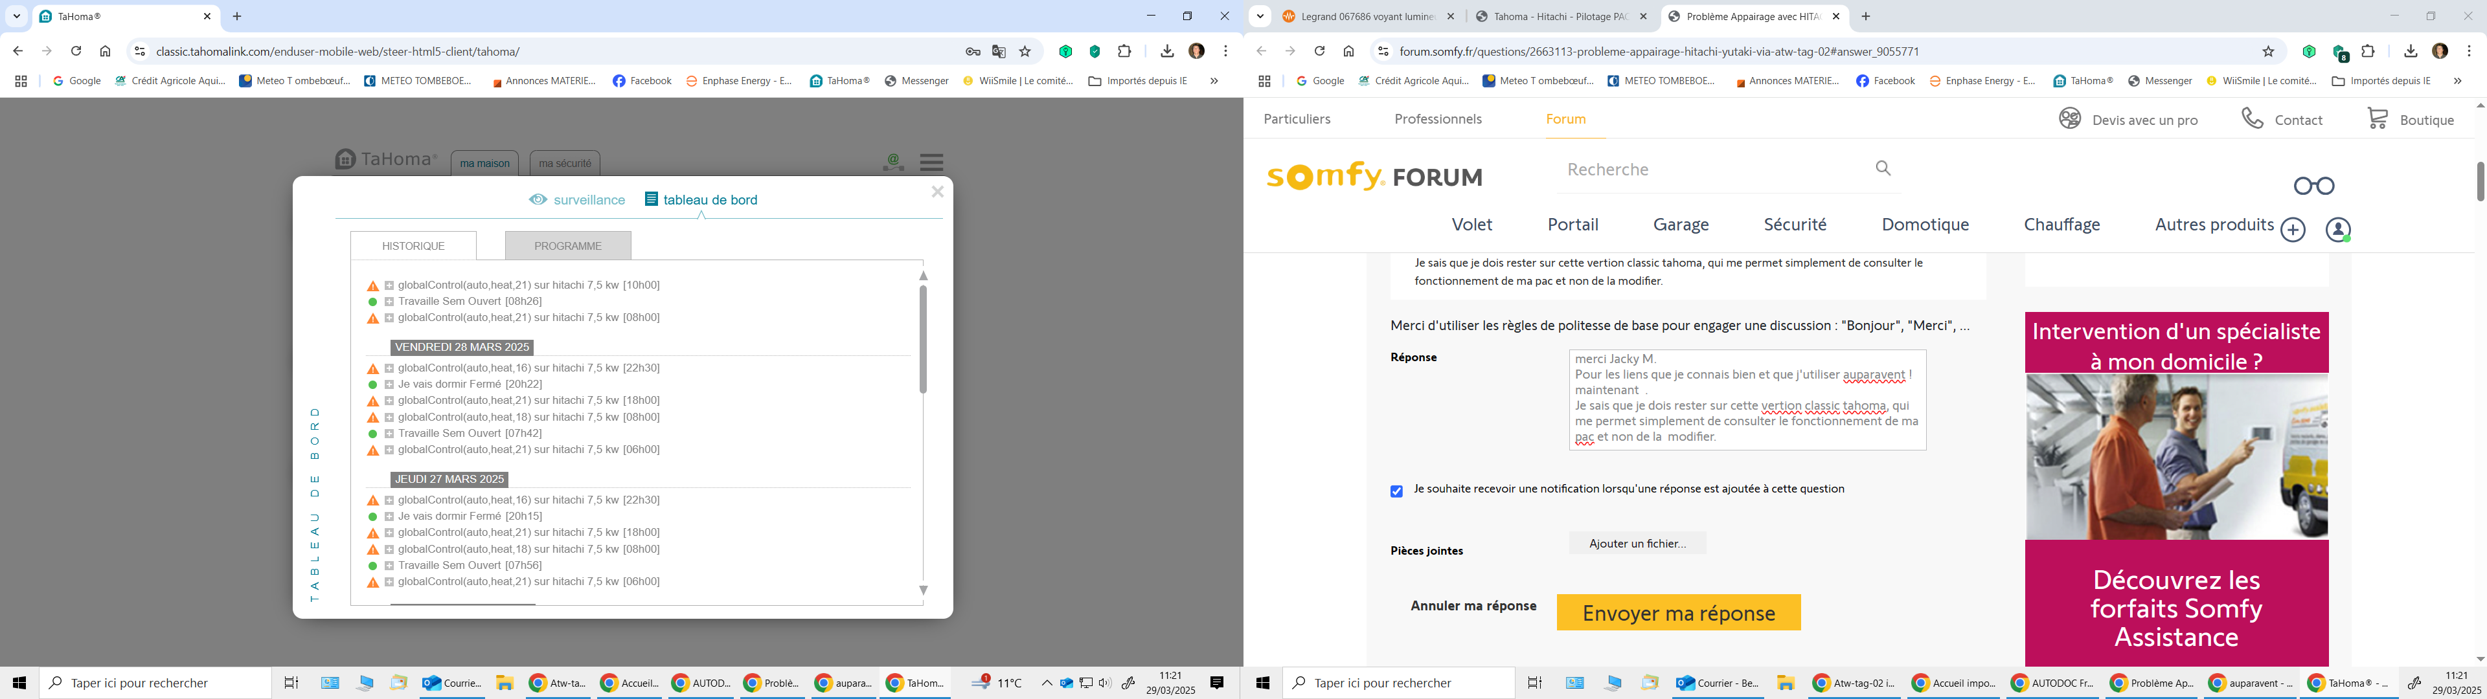Click the down arrow of the history scrollbar
This screenshot has width=2487, height=699.
[923, 590]
